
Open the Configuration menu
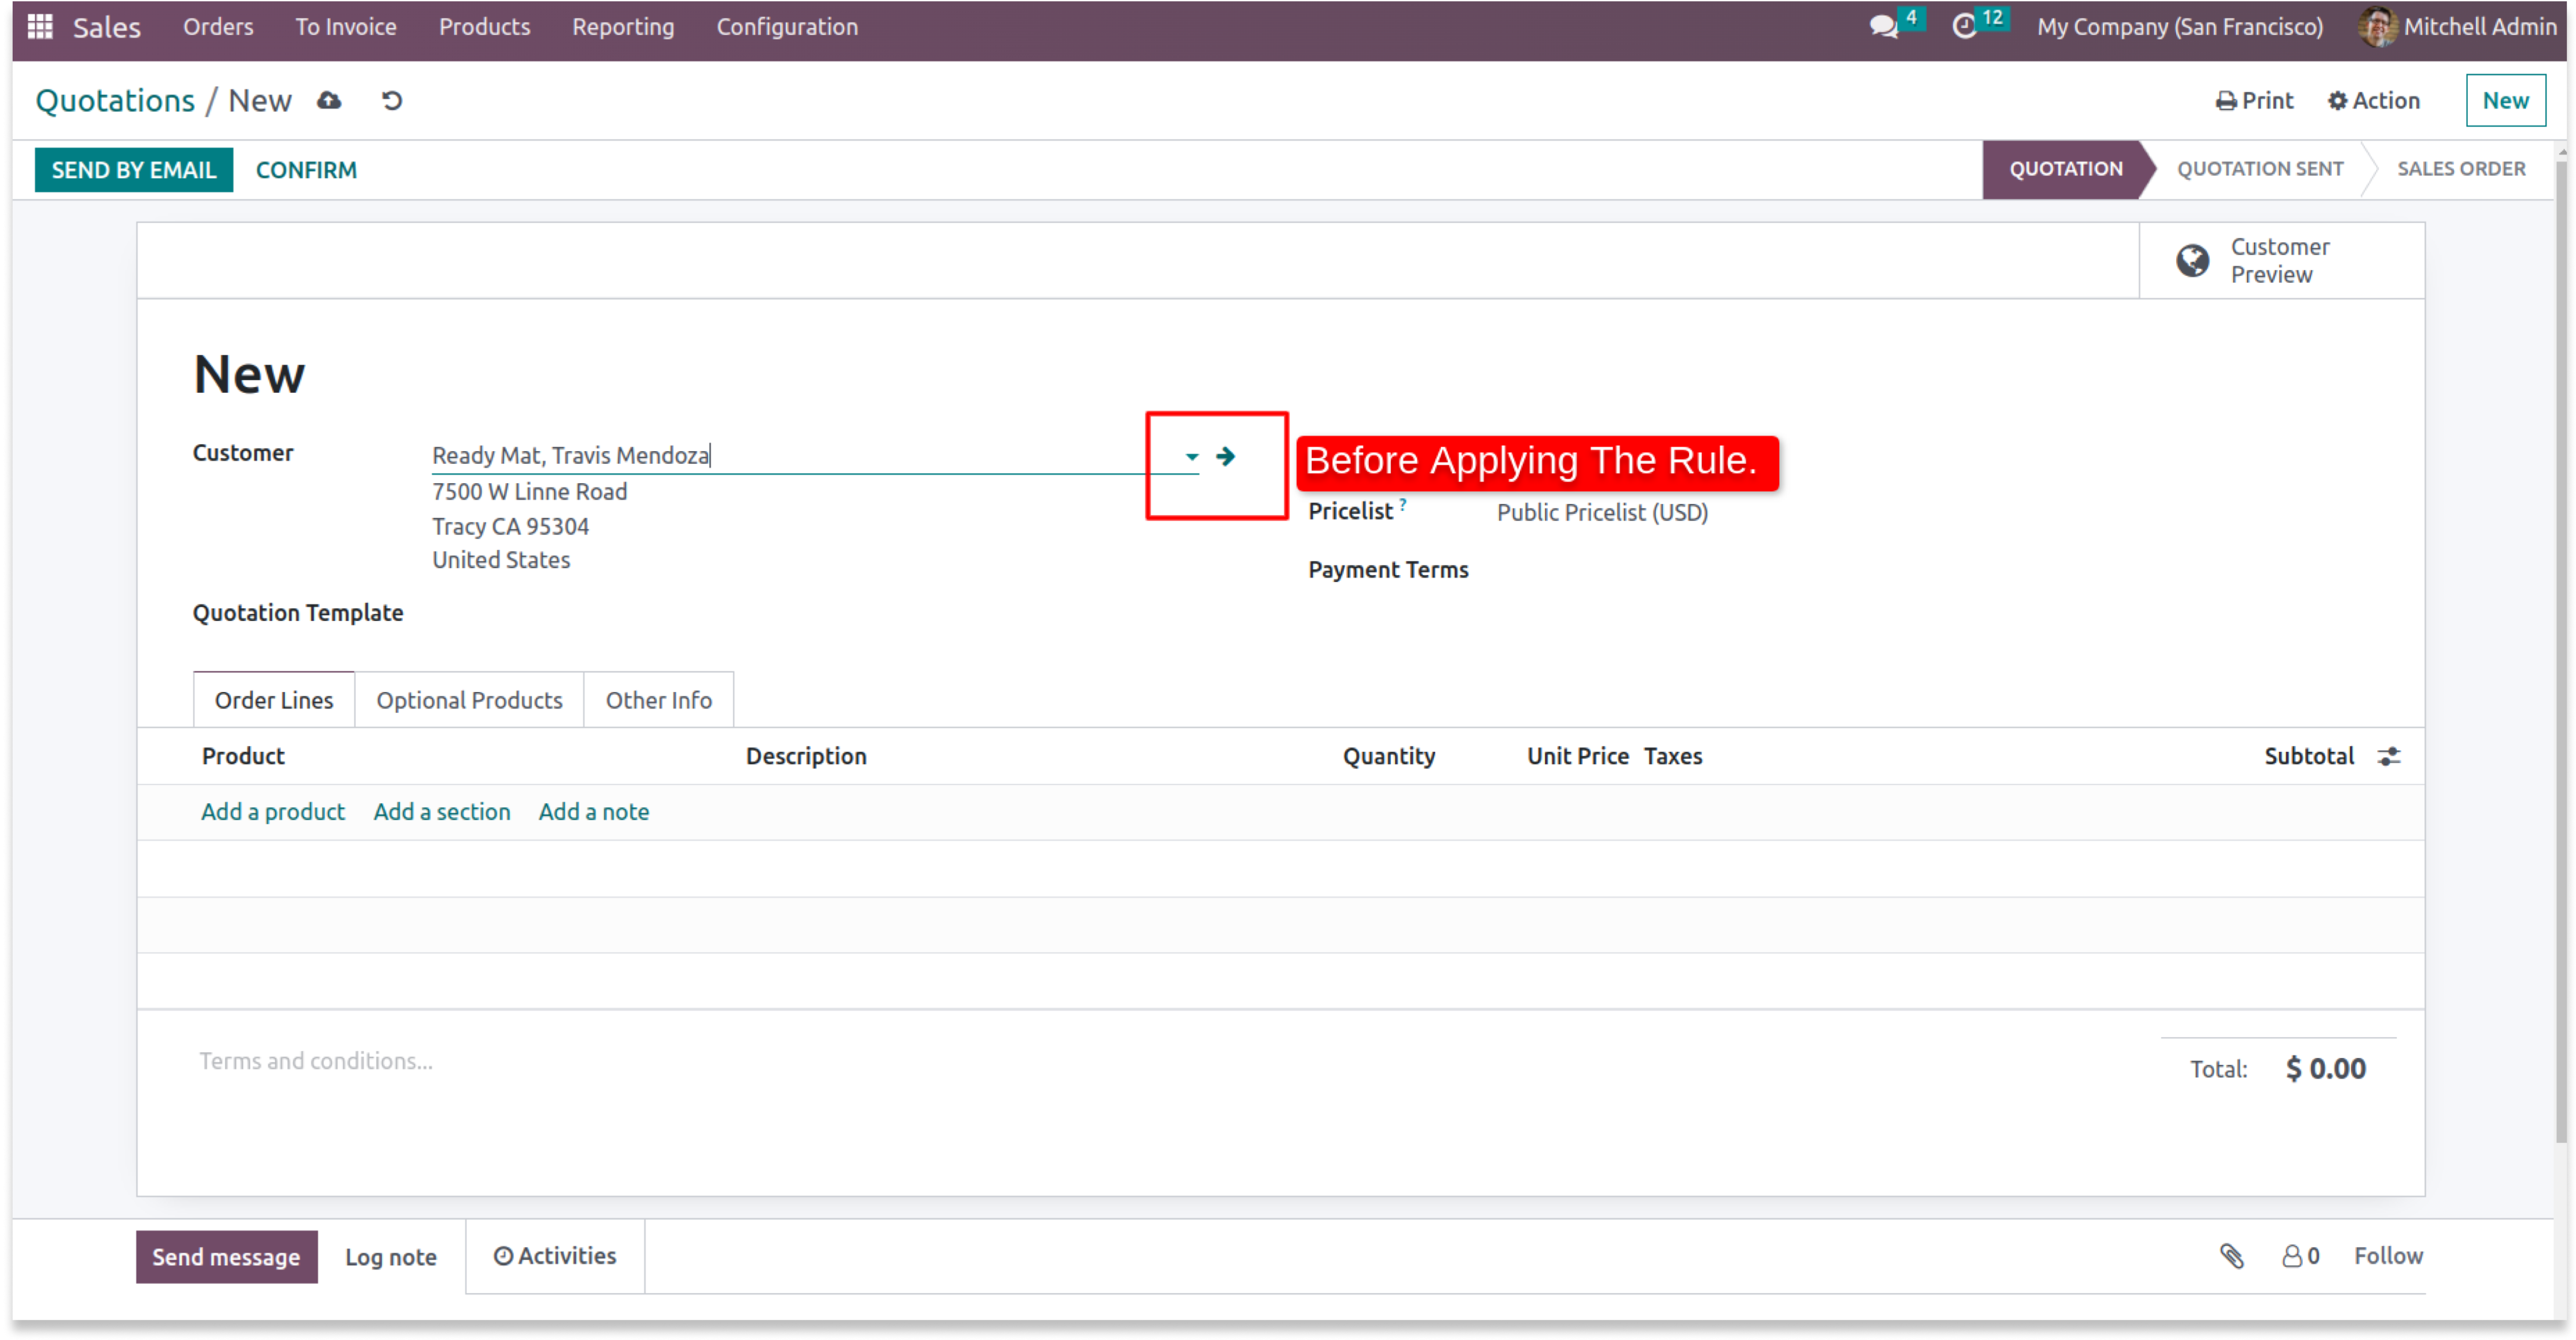tap(787, 27)
